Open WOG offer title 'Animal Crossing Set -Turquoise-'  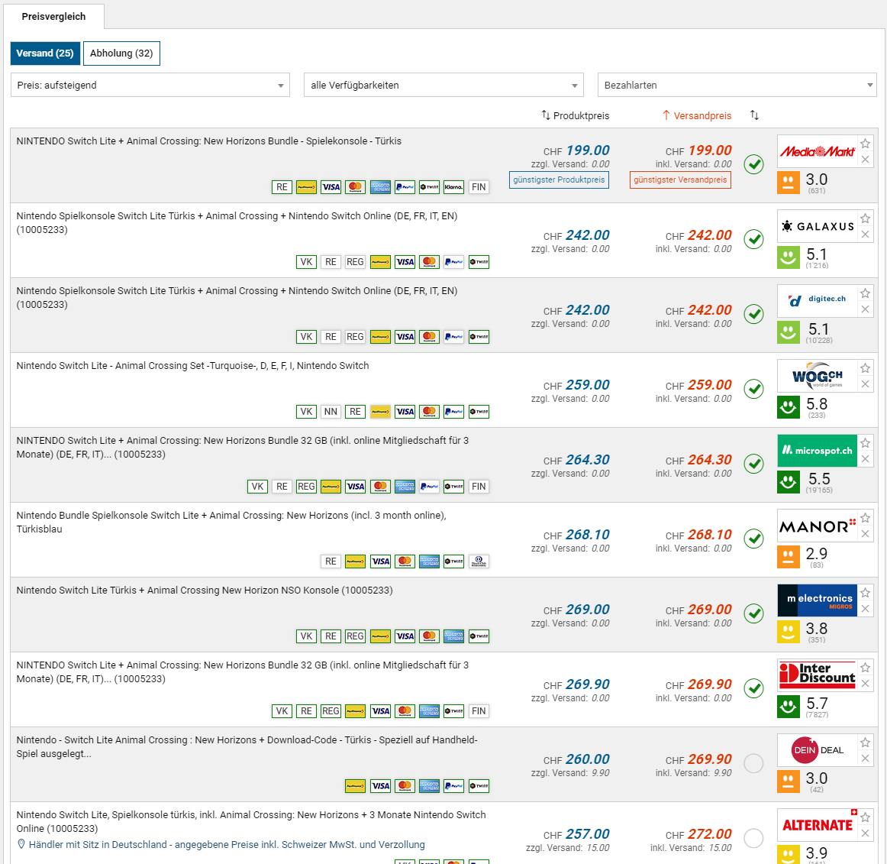click(x=192, y=366)
